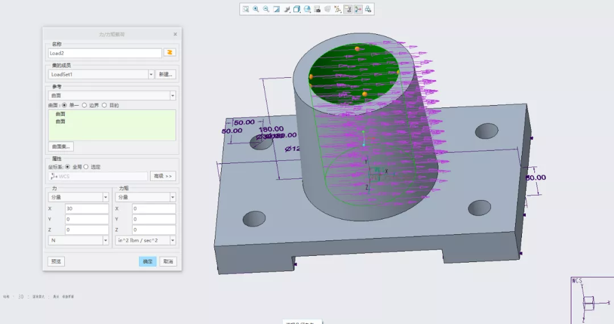Click the Refit view icon in toolbar

coord(246,9)
